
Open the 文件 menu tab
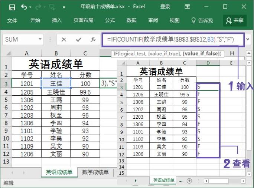tap(12, 20)
